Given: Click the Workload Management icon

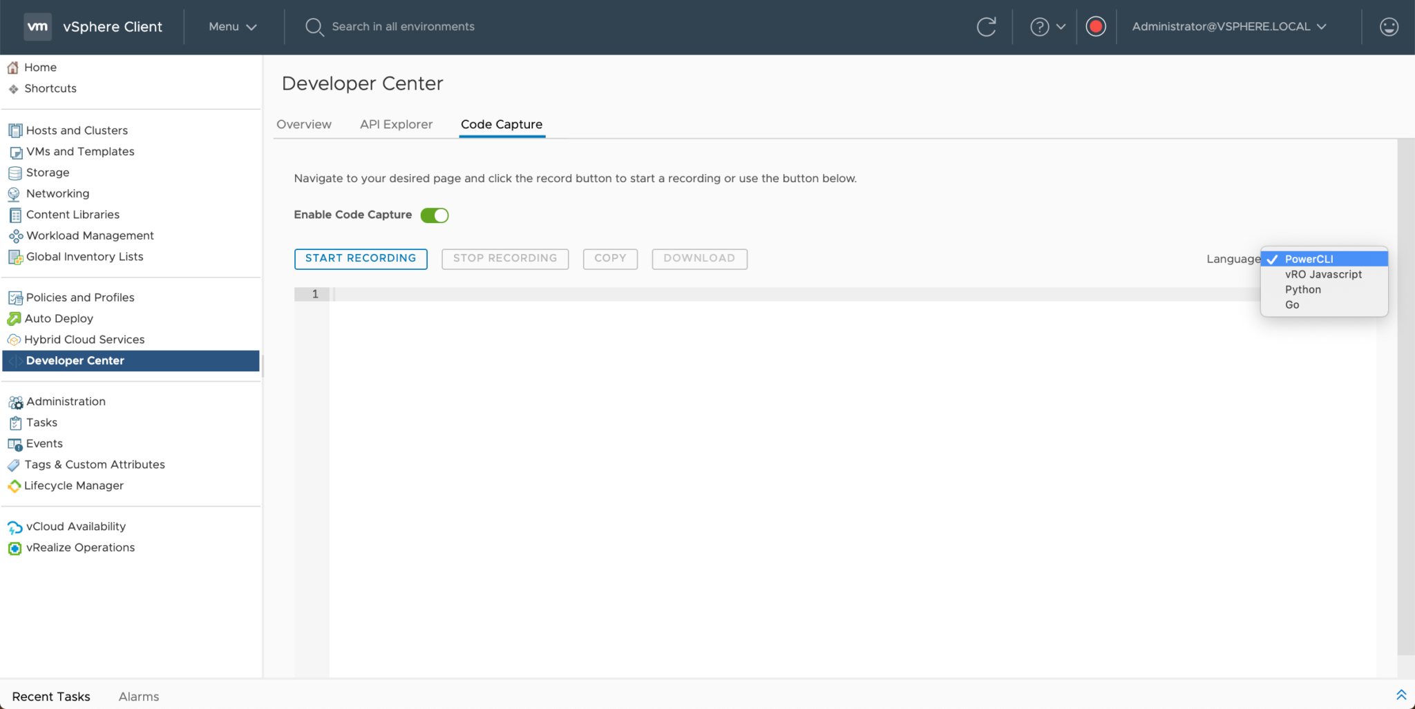Looking at the screenshot, I should click(x=15, y=236).
